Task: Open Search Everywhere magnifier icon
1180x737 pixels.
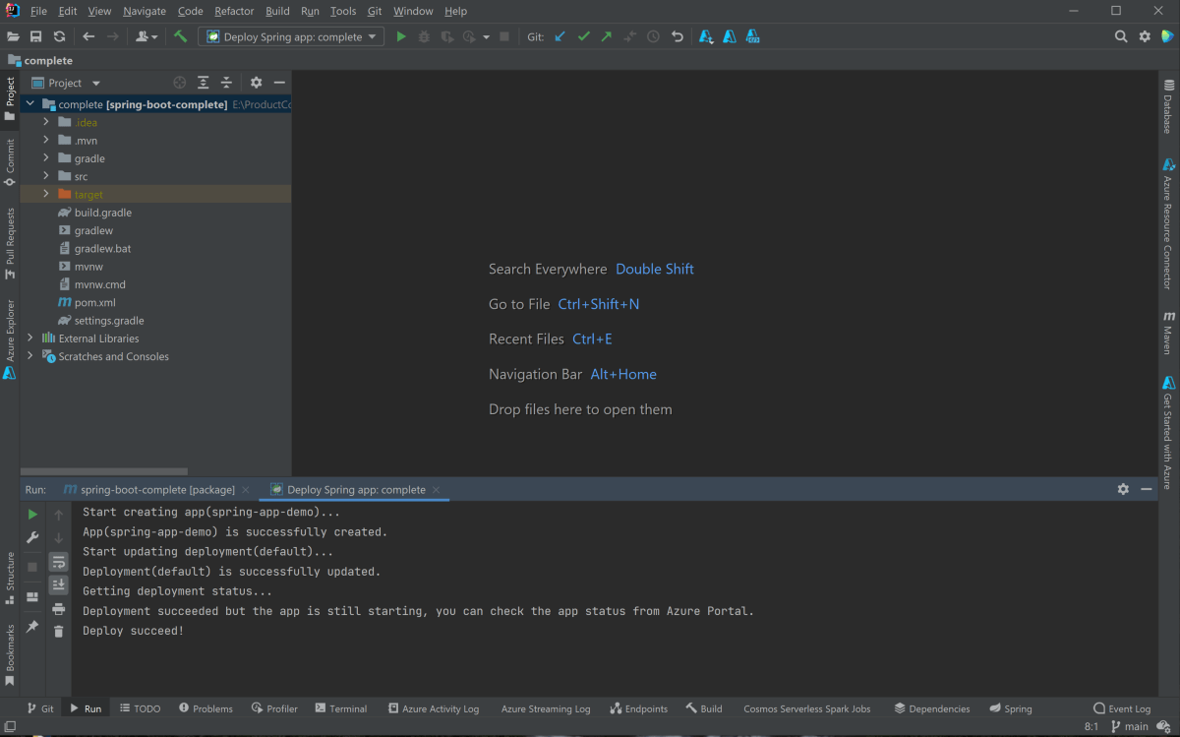Action: point(1121,35)
